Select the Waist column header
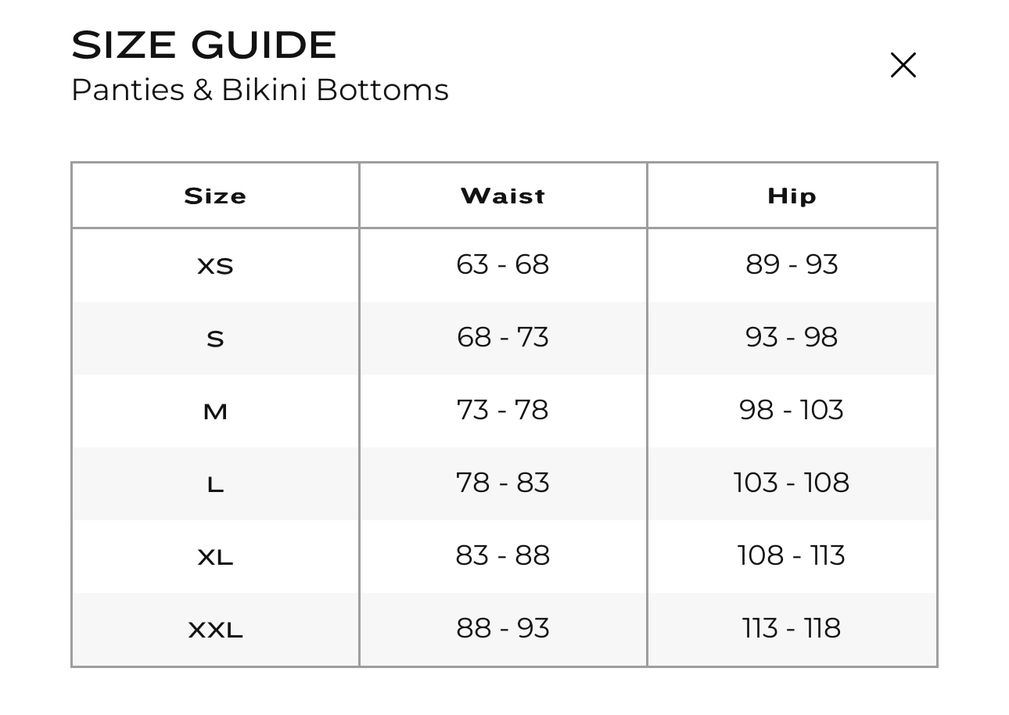The height and width of the screenshot is (715, 1009). pyautogui.click(x=503, y=196)
